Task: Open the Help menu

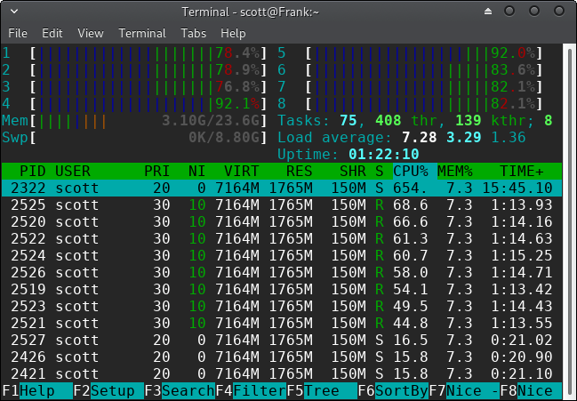Action: tap(233, 34)
